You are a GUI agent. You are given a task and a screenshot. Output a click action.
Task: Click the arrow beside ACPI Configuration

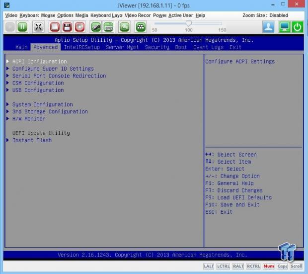click(7, 61)
